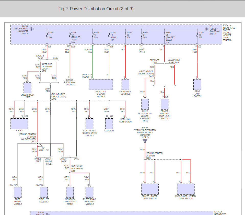Click the 'S355' splice label
245x215 pixels.
coord(73,171)
